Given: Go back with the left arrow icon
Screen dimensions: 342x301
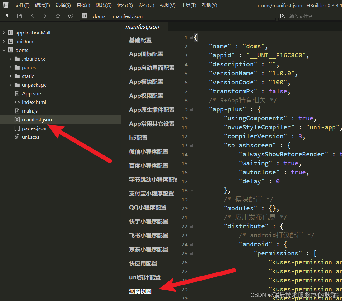Looking at the screenshot, I should coord(32,16).
